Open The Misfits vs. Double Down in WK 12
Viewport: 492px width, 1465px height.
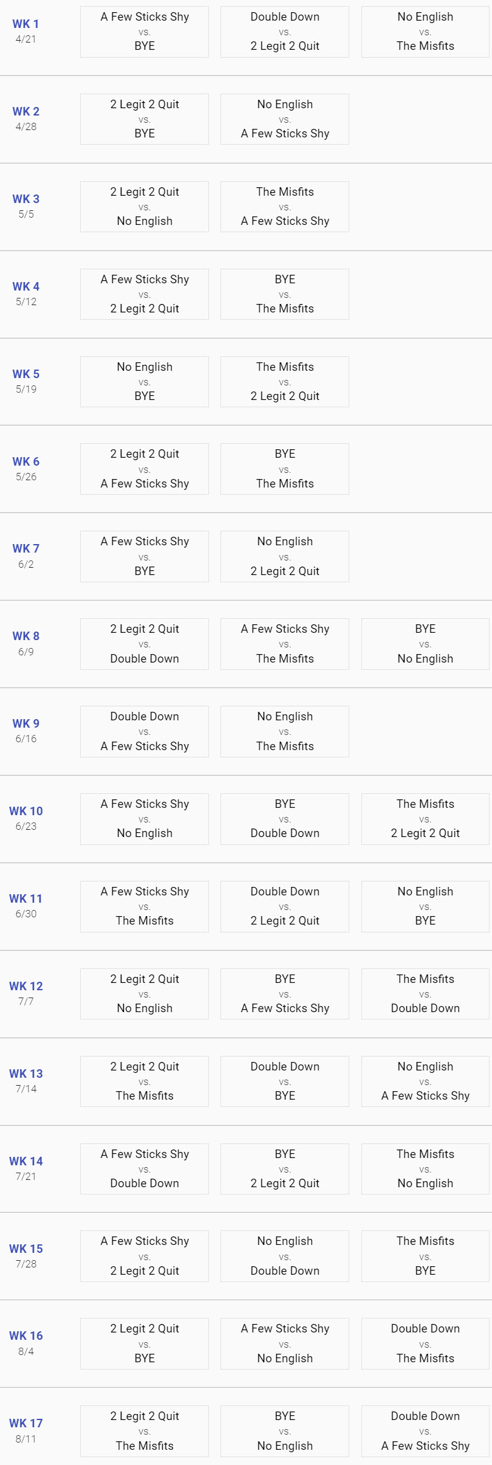pos(425,994)
